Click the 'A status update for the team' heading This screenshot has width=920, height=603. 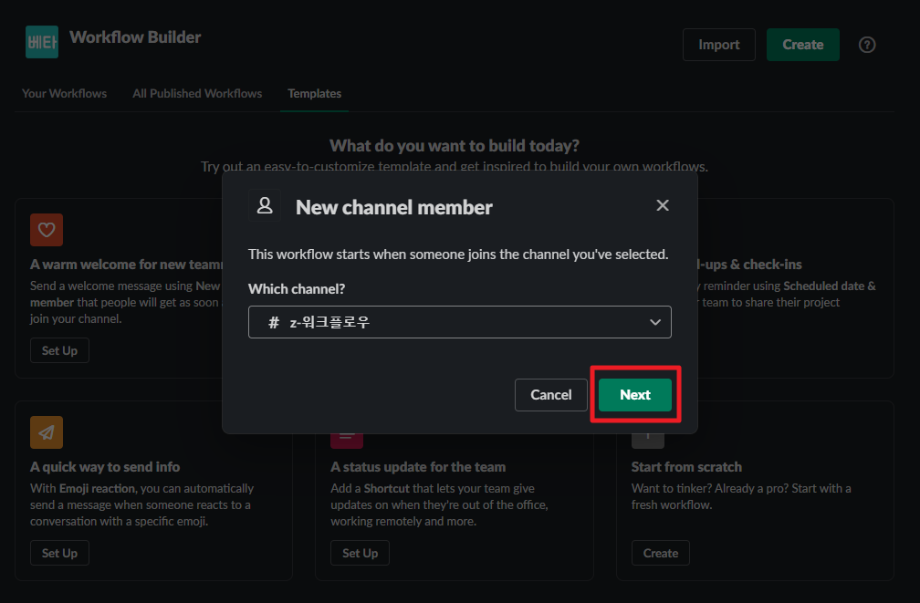tap(418, 467)
